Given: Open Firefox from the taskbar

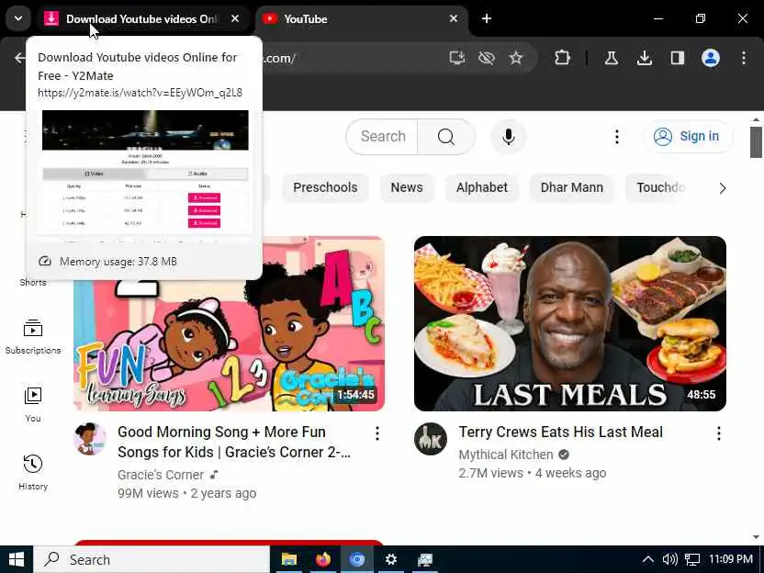Looking at the screenshot, I should click(322, 559).
